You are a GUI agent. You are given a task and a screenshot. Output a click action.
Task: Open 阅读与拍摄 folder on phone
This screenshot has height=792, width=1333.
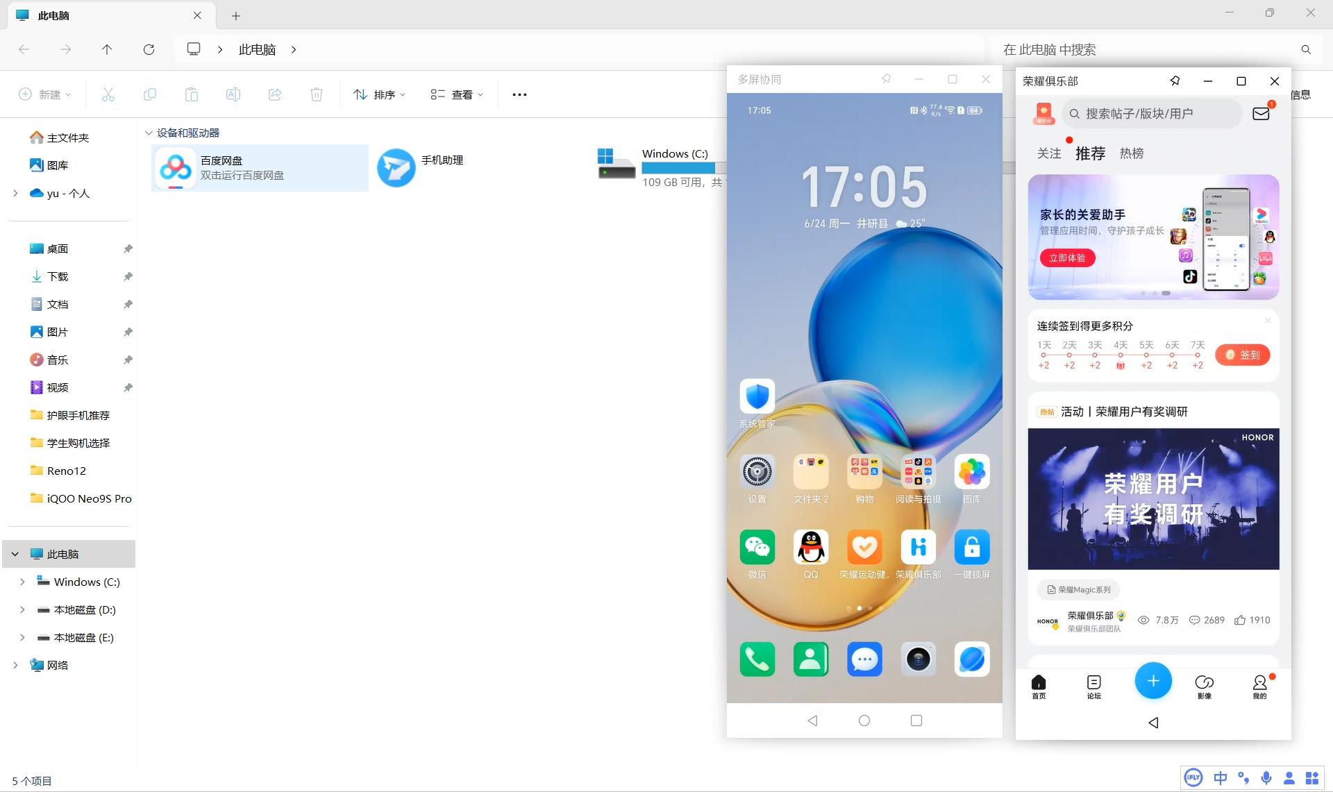918,472
